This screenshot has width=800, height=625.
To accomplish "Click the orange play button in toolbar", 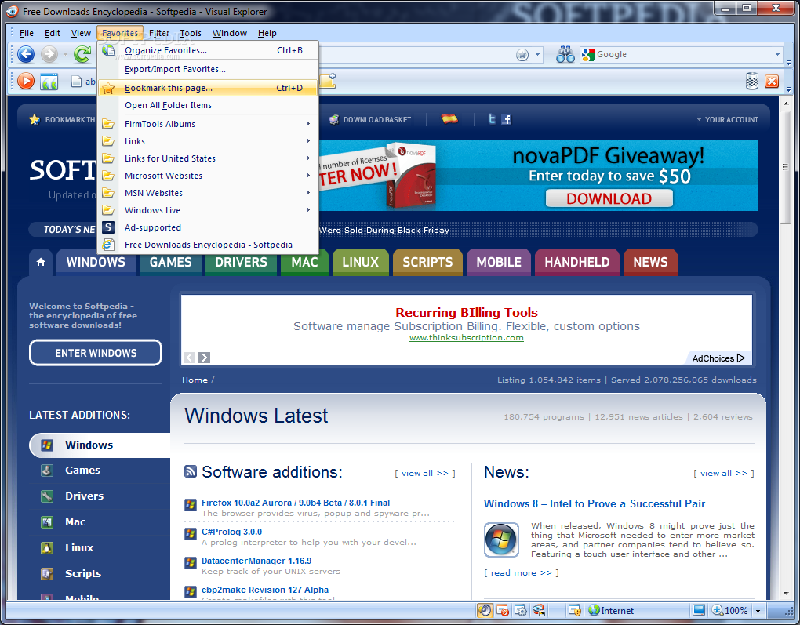I will 26,81.
